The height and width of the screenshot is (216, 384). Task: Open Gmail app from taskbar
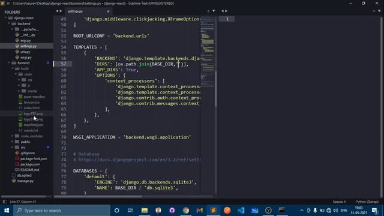[x=200, y=211]
